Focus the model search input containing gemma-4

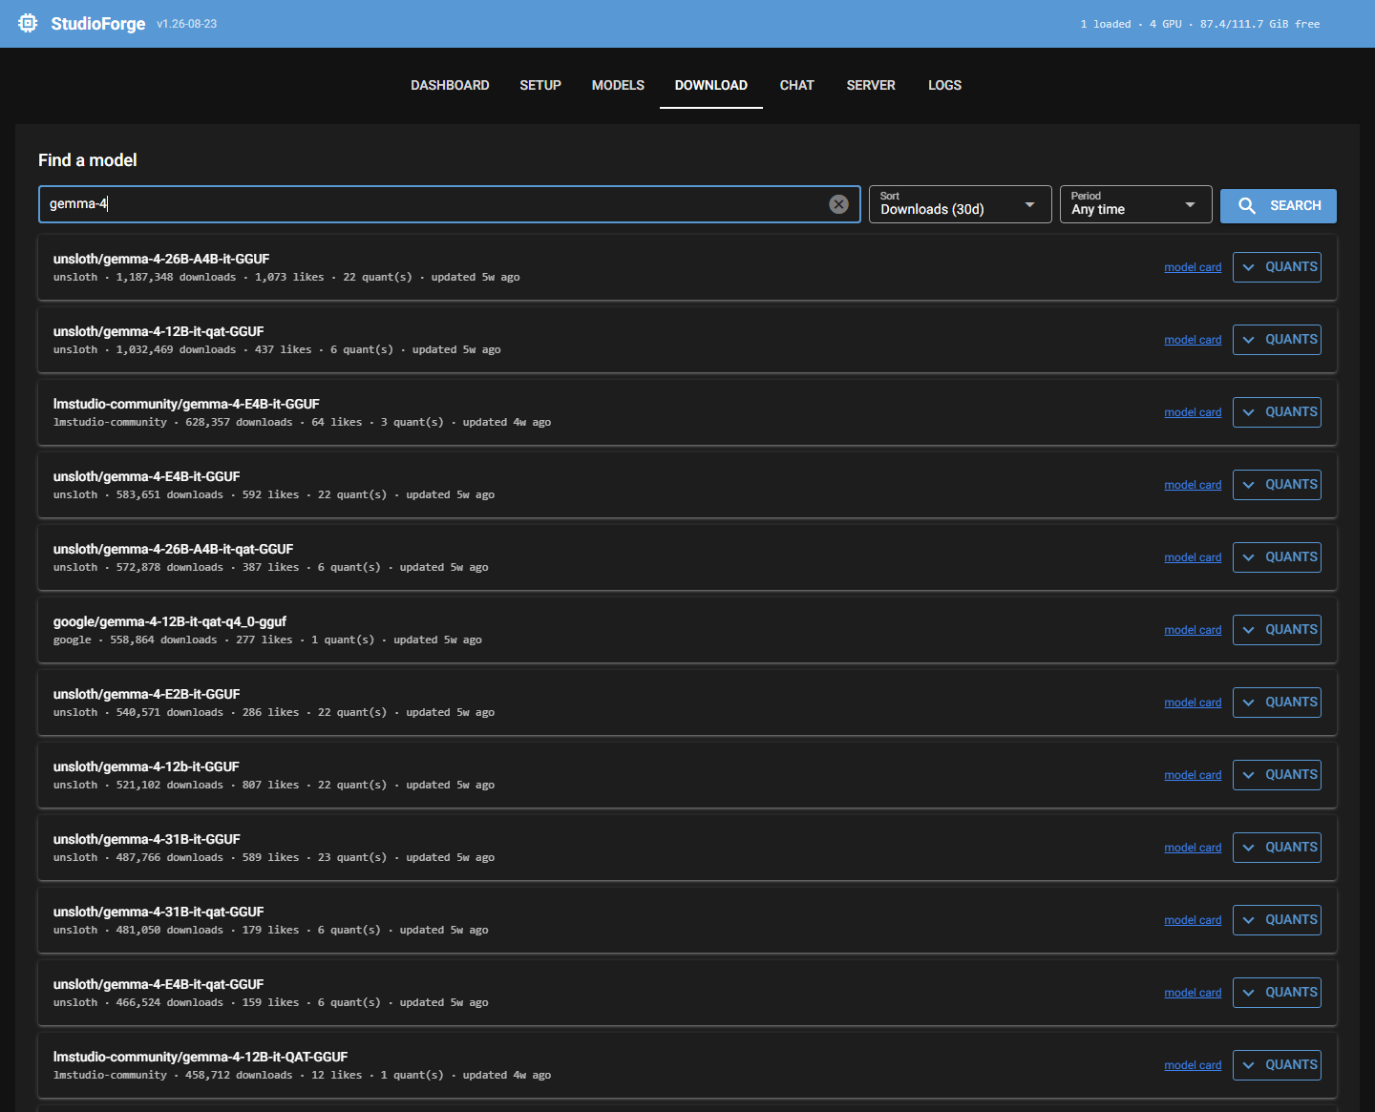click(450, 204)
